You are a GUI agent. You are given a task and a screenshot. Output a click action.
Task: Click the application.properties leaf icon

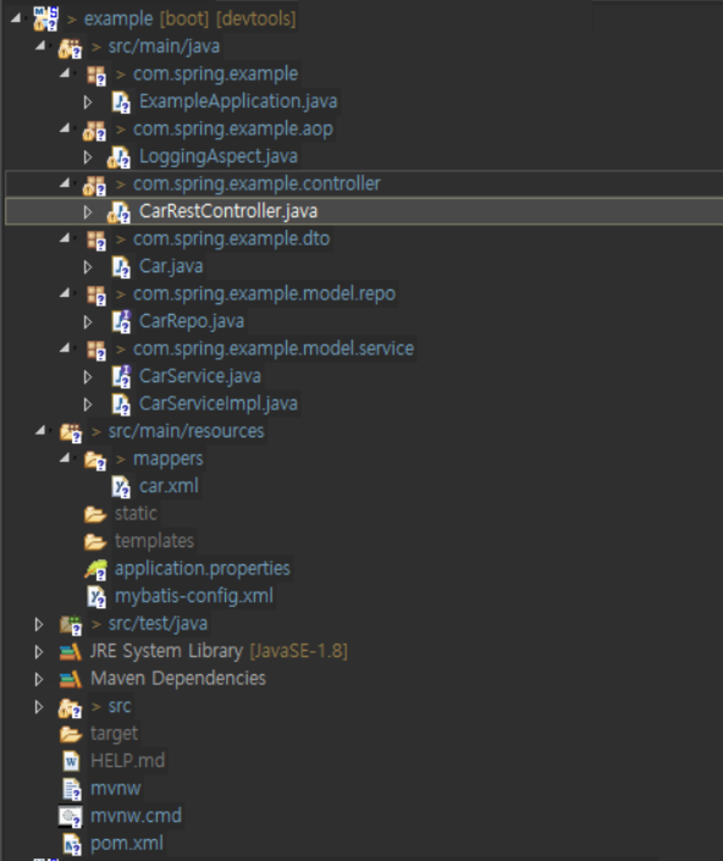pyautogui.click(x=95, y=570)
